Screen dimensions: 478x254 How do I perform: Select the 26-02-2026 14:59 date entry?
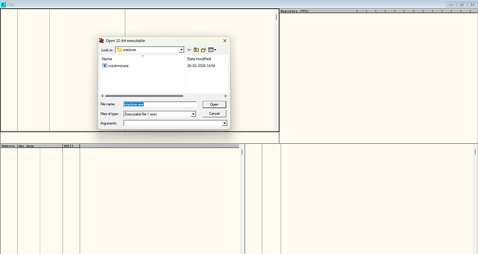coord(201,66)
